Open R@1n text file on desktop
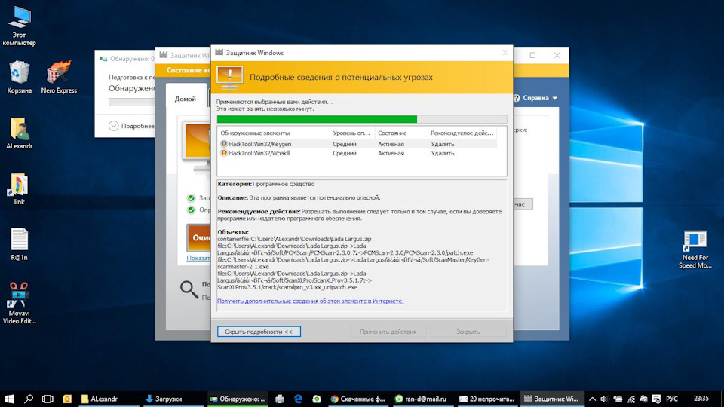Viewport: 724px width, 407px height. pyautogui.click(x=19, y=244)
